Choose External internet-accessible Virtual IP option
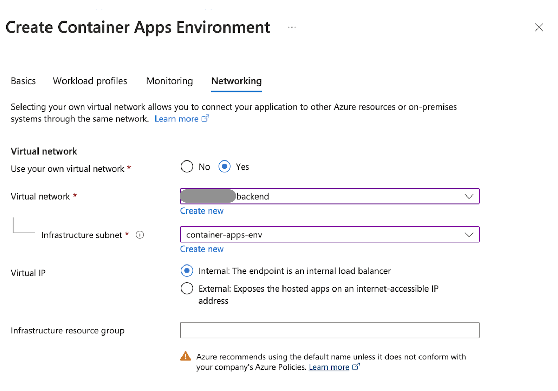 pyautogui.click(x=187, y=288)
